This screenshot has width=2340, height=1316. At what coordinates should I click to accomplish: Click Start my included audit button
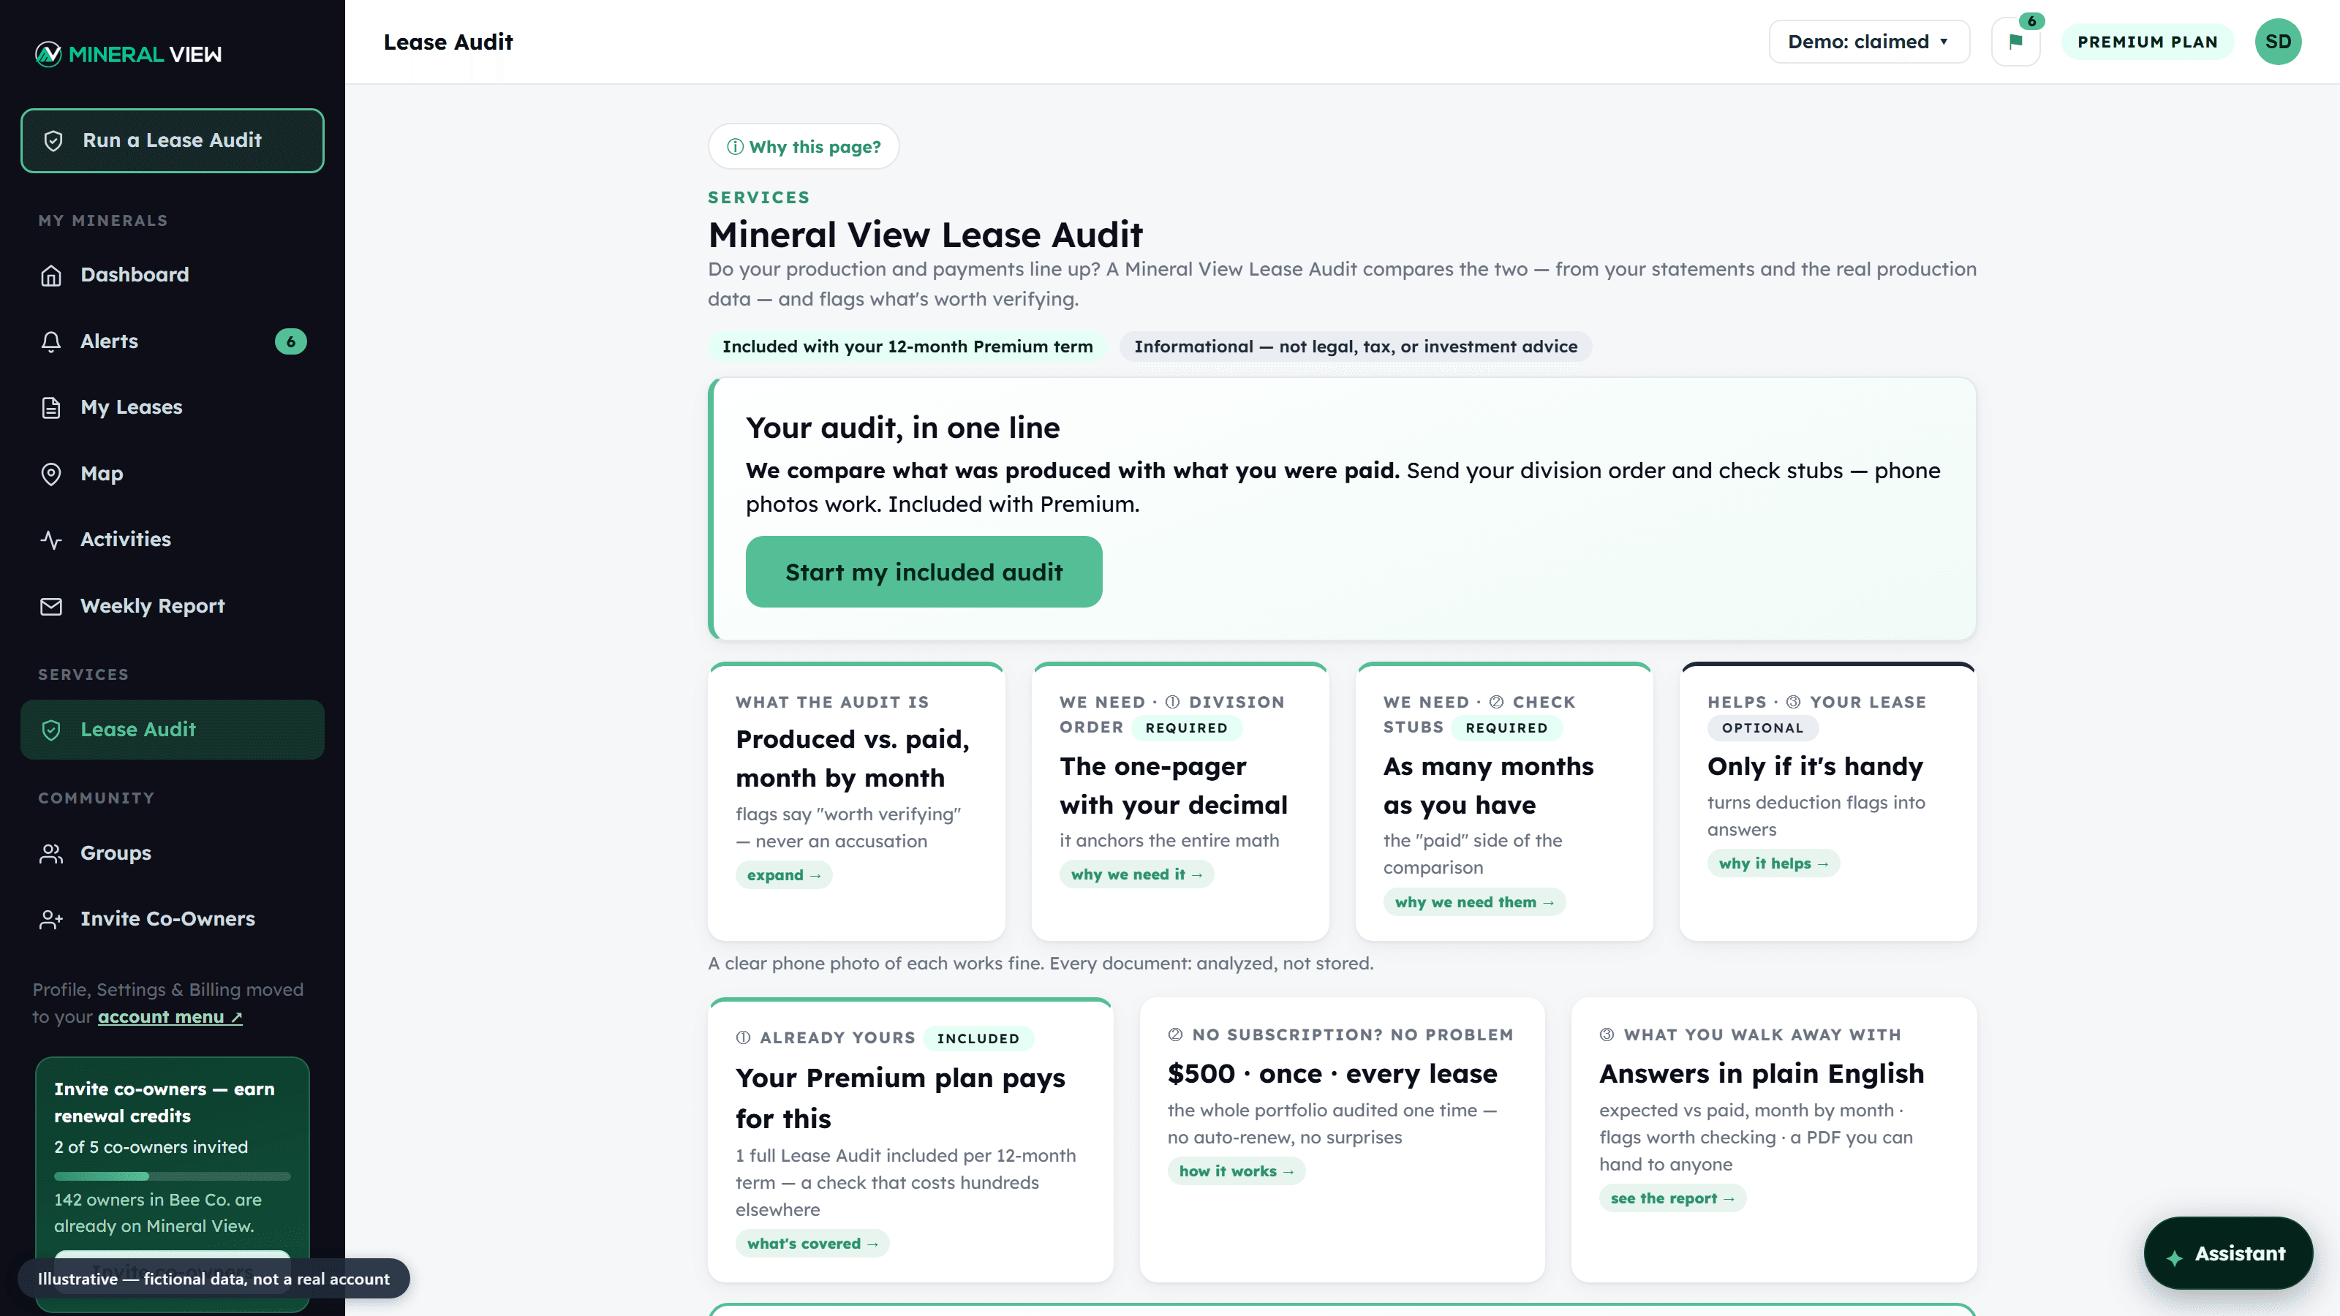pyautogui.click(x=924, y=572)
